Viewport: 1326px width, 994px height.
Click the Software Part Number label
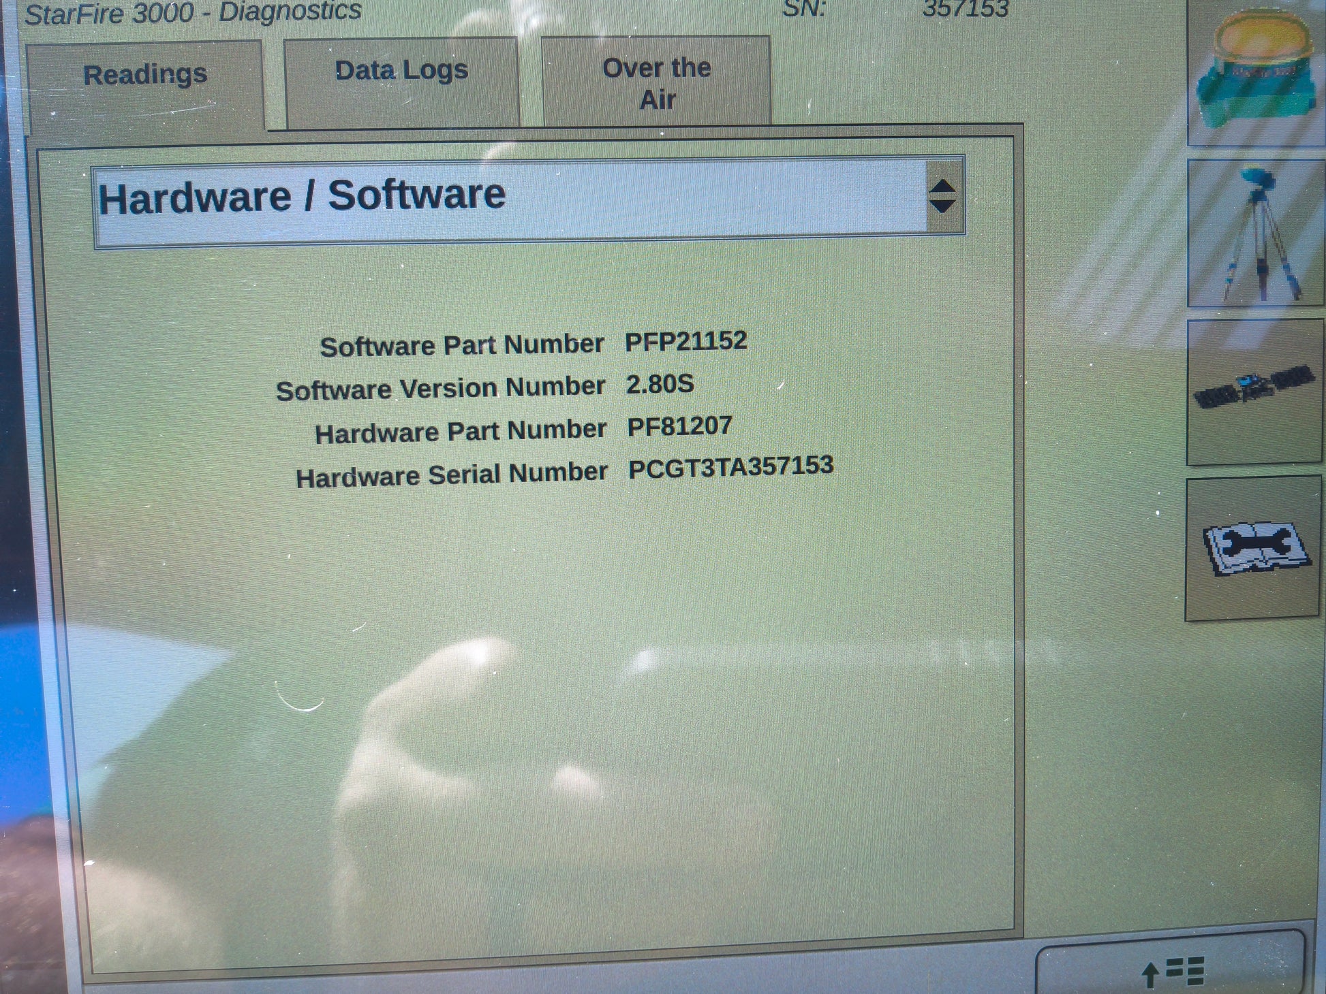click(462, 345)
